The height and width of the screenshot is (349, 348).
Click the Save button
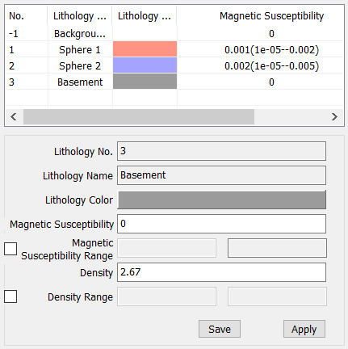220,329
